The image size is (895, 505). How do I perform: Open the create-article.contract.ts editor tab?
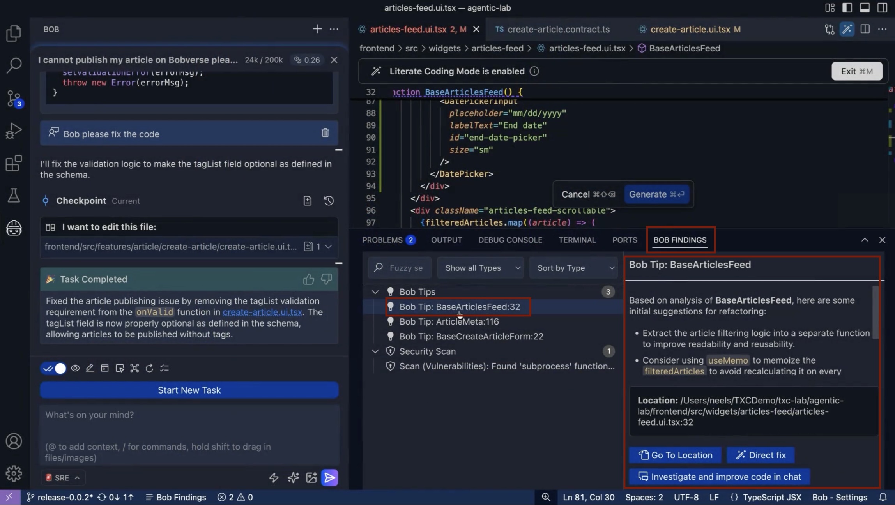click(558, 29)
